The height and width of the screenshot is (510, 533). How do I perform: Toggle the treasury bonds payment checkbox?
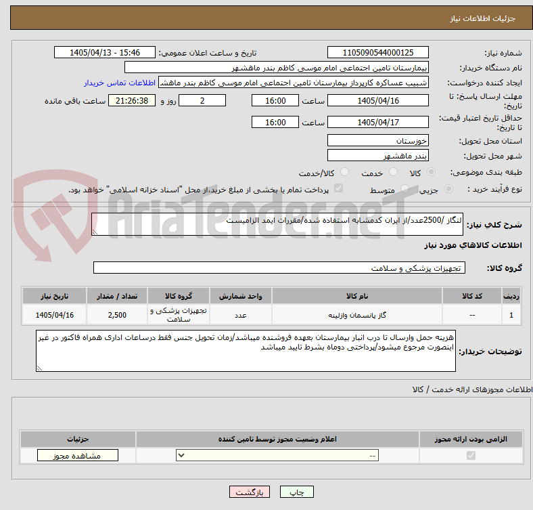pyautogui.click(x=339, y=188)
